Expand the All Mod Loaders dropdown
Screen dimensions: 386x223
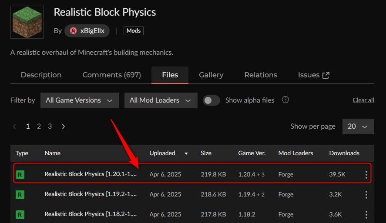161,100
